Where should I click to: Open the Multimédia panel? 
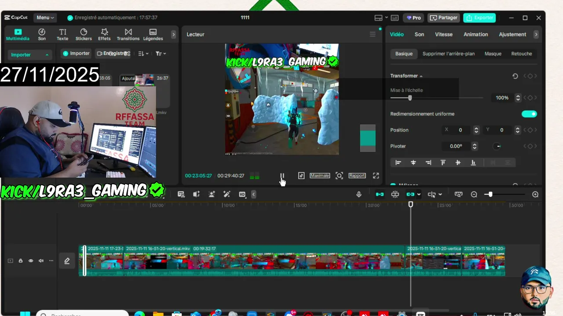coord(18,35)
